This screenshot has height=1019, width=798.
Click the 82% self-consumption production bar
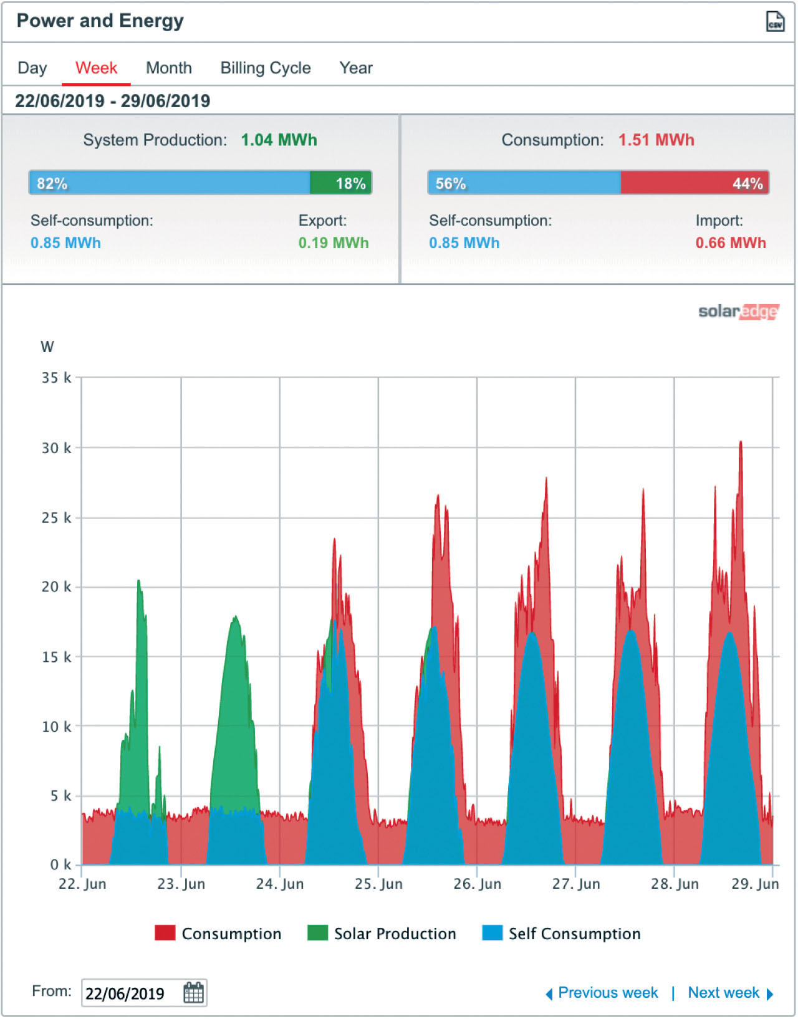click(x=170, y=183)
